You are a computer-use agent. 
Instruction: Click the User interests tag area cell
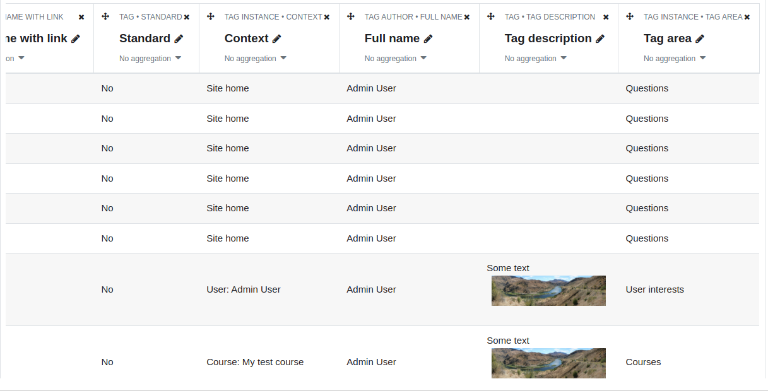(655, 289)
